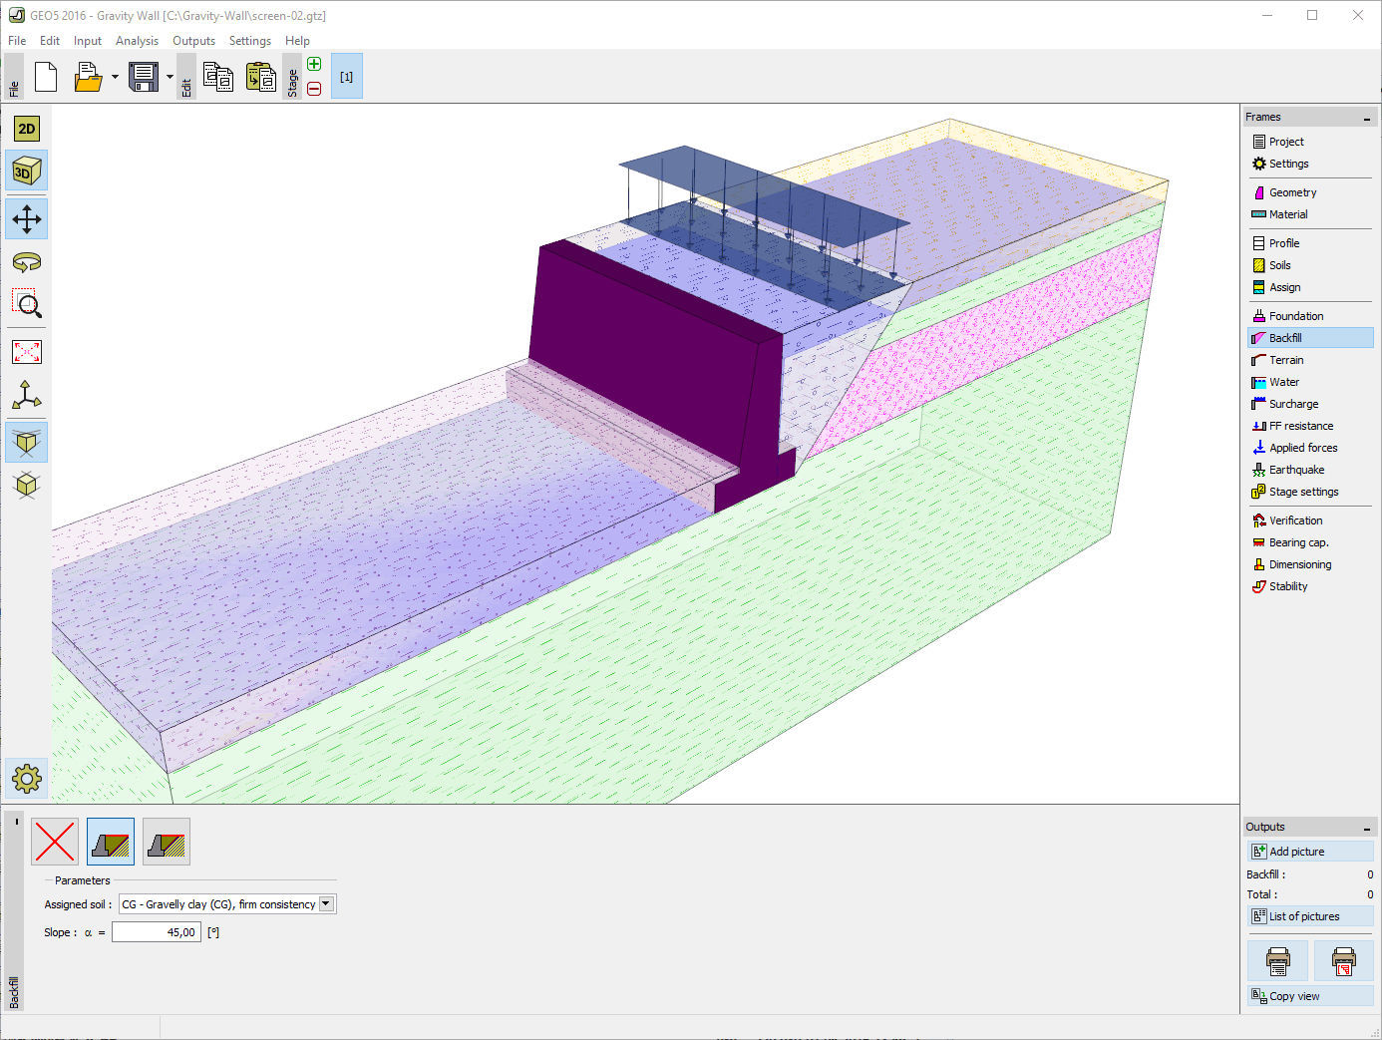Click the copy to clipboard icon

(x=218, y=76)
